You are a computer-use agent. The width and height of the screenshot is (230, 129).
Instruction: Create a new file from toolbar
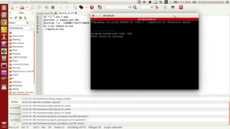pos(12,7)
